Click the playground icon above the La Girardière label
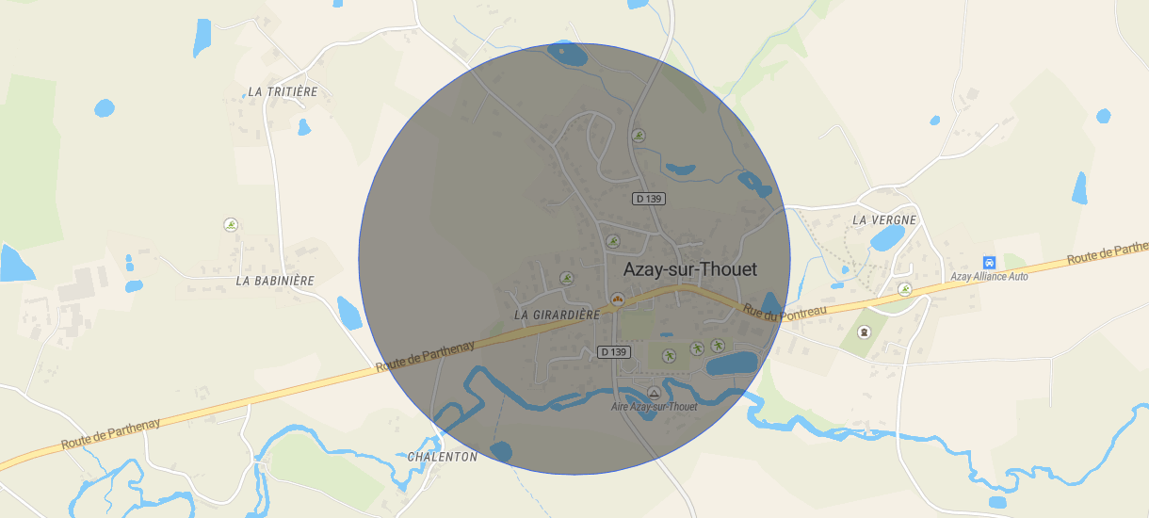The image size is (1149, 518). (x=567, y=278)
